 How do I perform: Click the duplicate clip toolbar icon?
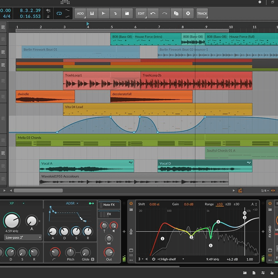[x=176, y=13]
